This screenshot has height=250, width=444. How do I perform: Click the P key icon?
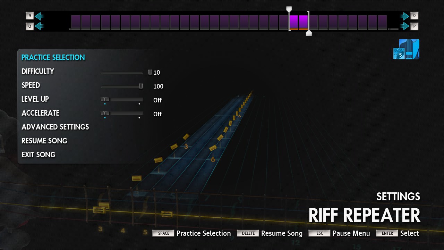click(x=414, y=26)
